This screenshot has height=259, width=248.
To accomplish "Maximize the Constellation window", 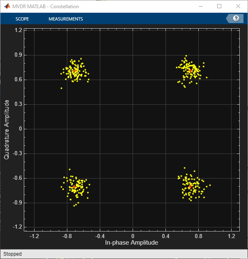I will pos(219,6).
